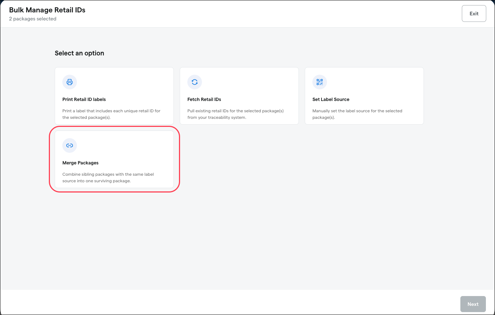
Task: Choose the Fetch Retail IDs title text
Action: tap(204, 99)
